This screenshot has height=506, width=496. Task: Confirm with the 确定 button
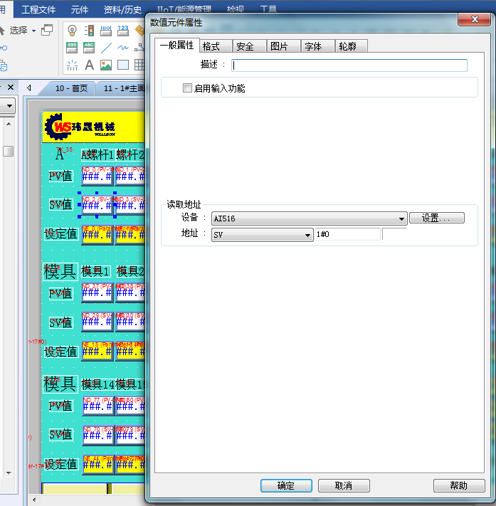pos(285,485)
